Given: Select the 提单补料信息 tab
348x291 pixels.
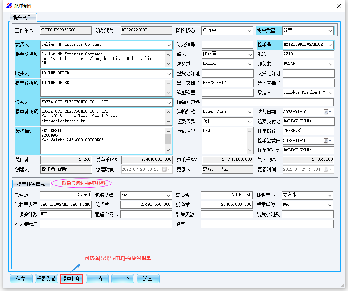Looking at the screenshot, I should [x=28, y=184].
